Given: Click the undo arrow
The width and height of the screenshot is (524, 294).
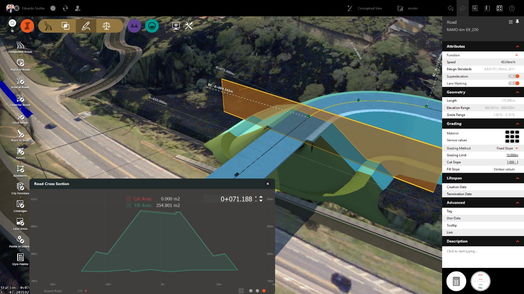Looking at the screenshot, I should [450, 8].
